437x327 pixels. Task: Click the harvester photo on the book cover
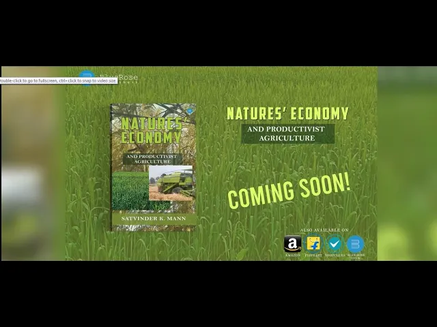pyautogui.click(x=171, y=183)
